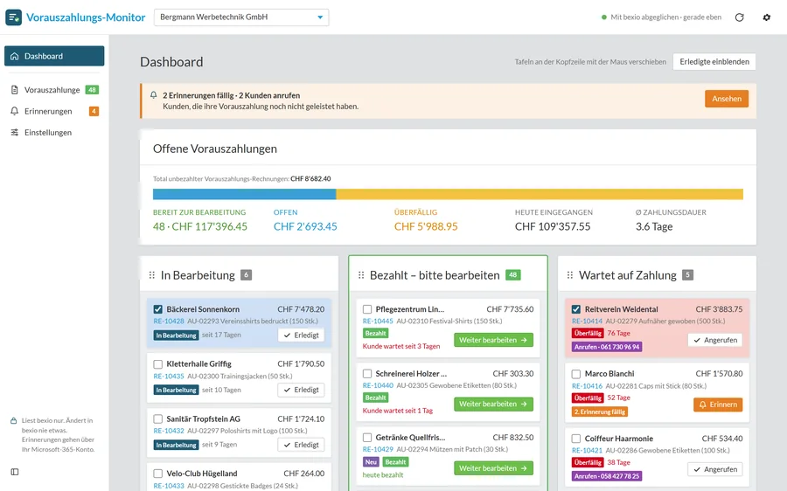This screenshot has width=787, height=491.
Task: Open Dashboard in the sidebar
Action: [54, 56]
